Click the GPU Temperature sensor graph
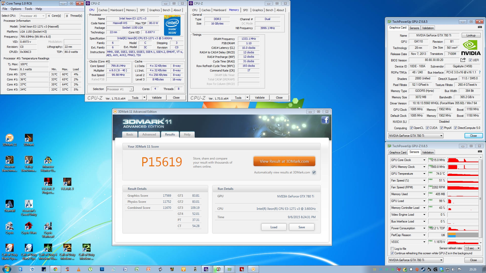The height and width of the screenshot is (273, 486). click(x=463, y=174)
